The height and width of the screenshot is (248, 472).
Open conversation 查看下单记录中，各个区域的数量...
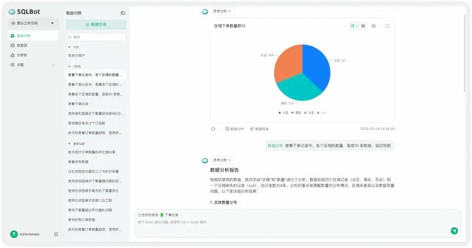(96, 75)
